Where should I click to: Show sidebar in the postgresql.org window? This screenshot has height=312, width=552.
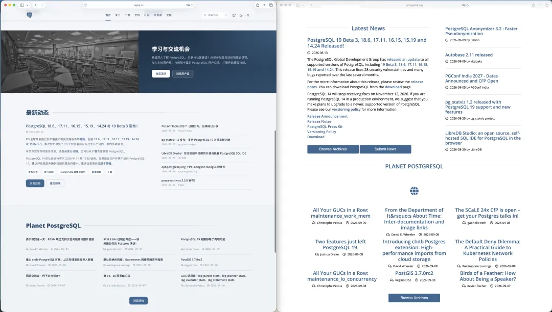click(x=298, y=5)
